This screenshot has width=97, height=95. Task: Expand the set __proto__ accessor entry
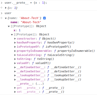click(x=15, y=92)
